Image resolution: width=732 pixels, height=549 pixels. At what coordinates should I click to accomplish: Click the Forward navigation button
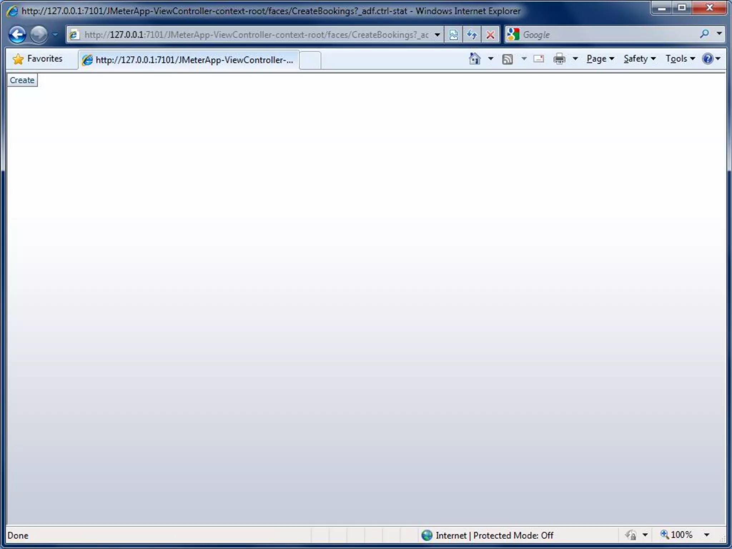pyautogui.click(x=39, y=35)
